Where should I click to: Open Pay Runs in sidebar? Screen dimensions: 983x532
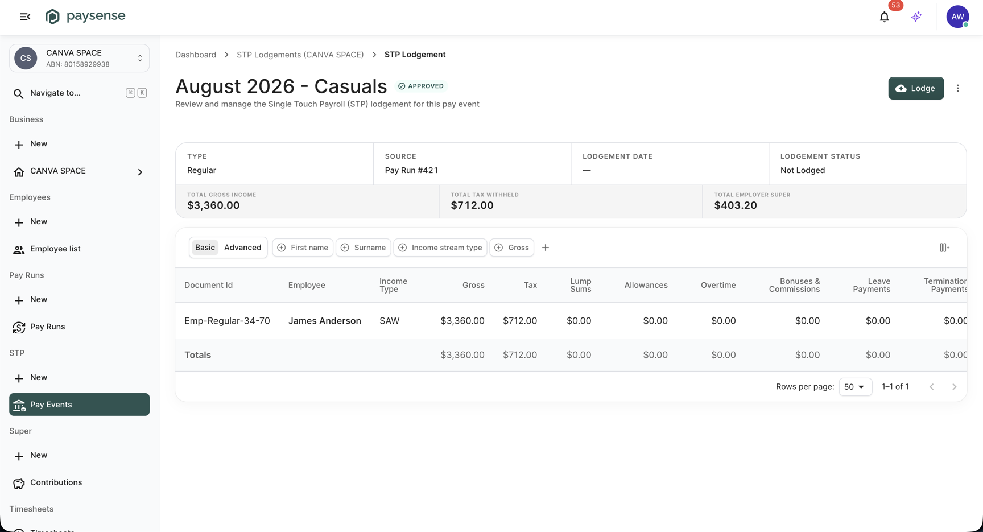point(79,327)
